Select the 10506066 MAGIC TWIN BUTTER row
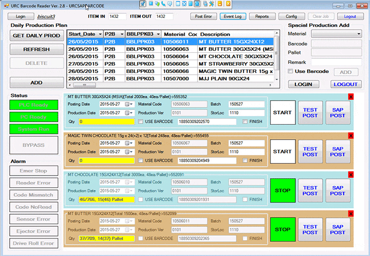The height and width of the screenshot is (256, 370). [x=171, y=71]
